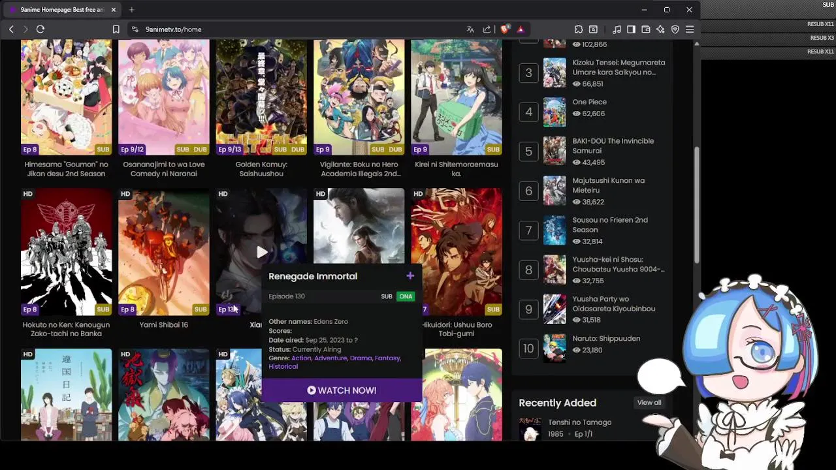Open site information icon in address bar
The image size is (836, 470).
point(135,29)
